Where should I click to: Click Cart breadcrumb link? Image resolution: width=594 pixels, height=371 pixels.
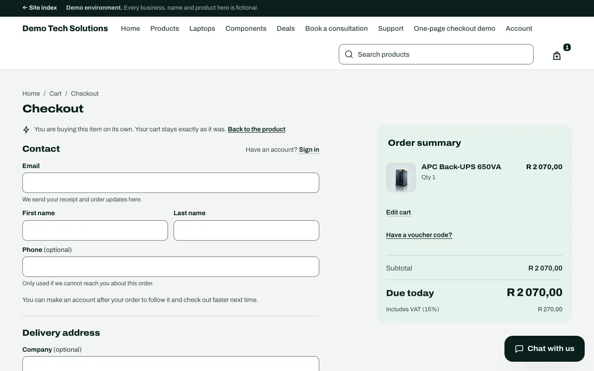(55, 93)
